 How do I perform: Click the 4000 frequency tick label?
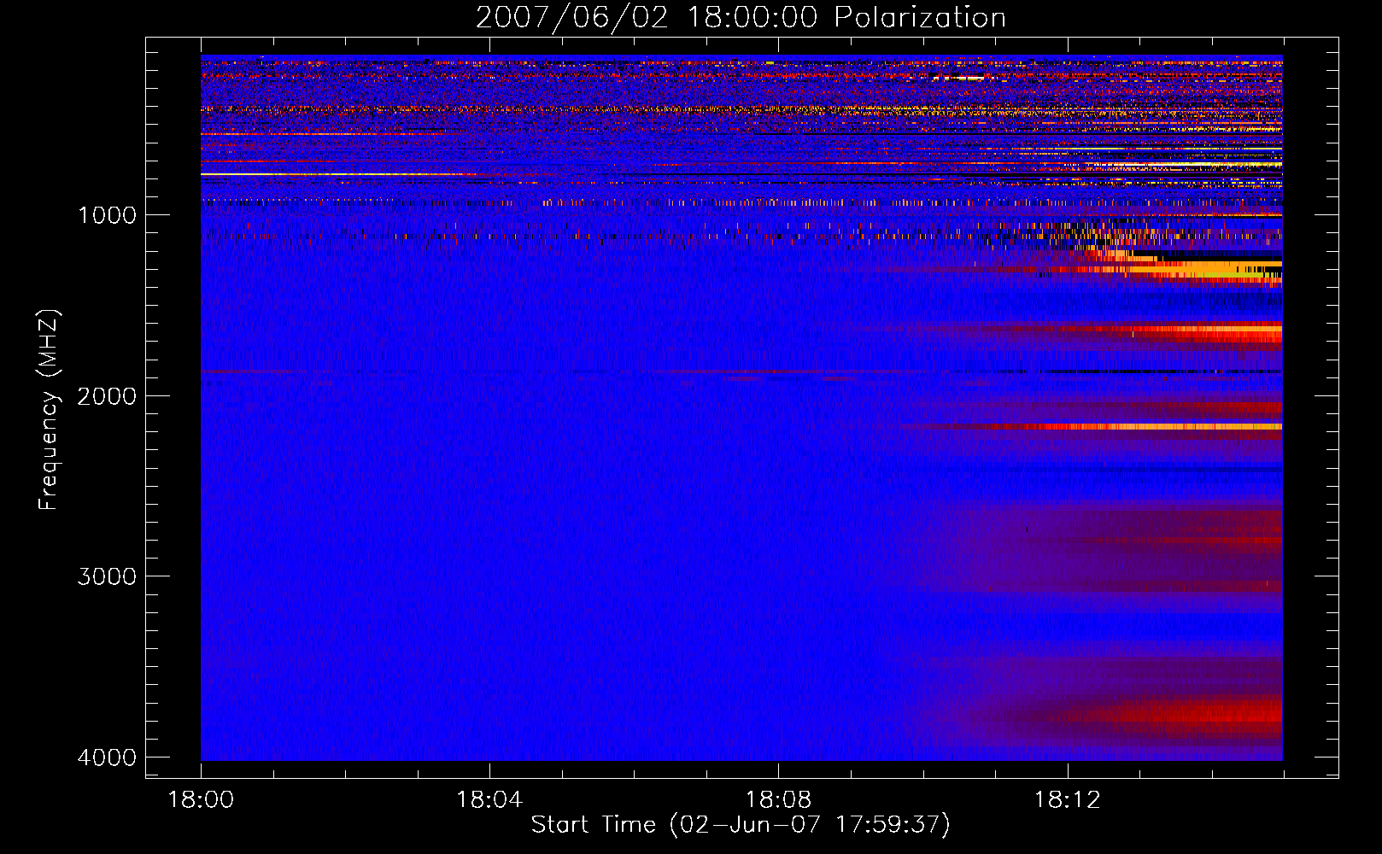pyautogui.click(x=107, y=757)
